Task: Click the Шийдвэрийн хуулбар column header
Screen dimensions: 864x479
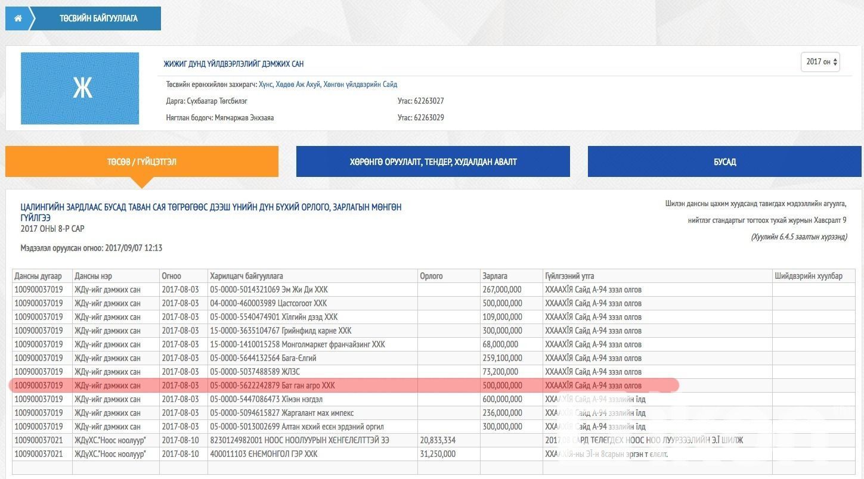Action: point(809,276)
